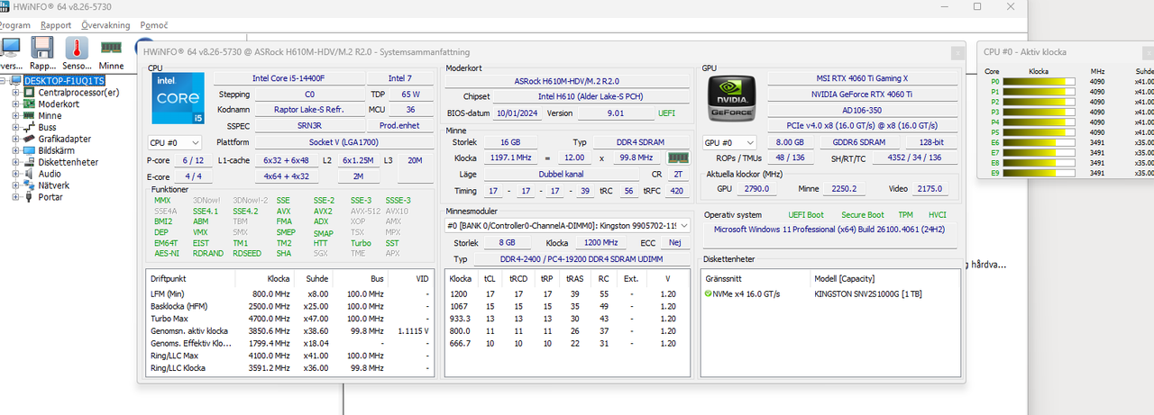Open the Program menu
Screen dimensions: 1154x415
click(14, 25)
